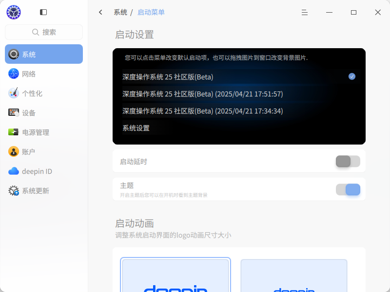Collapse the sidebar panel toggle icon
Screen dimensions: 390x292
43,12
